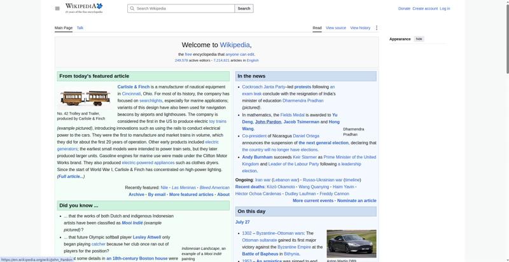
Task: Select the Read tab
Action: coord(317,28)
